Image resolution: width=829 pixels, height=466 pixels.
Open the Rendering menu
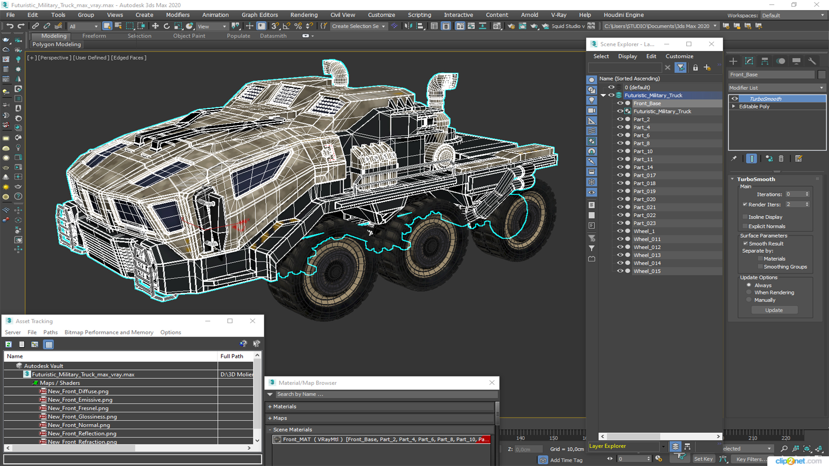[304, 15]
